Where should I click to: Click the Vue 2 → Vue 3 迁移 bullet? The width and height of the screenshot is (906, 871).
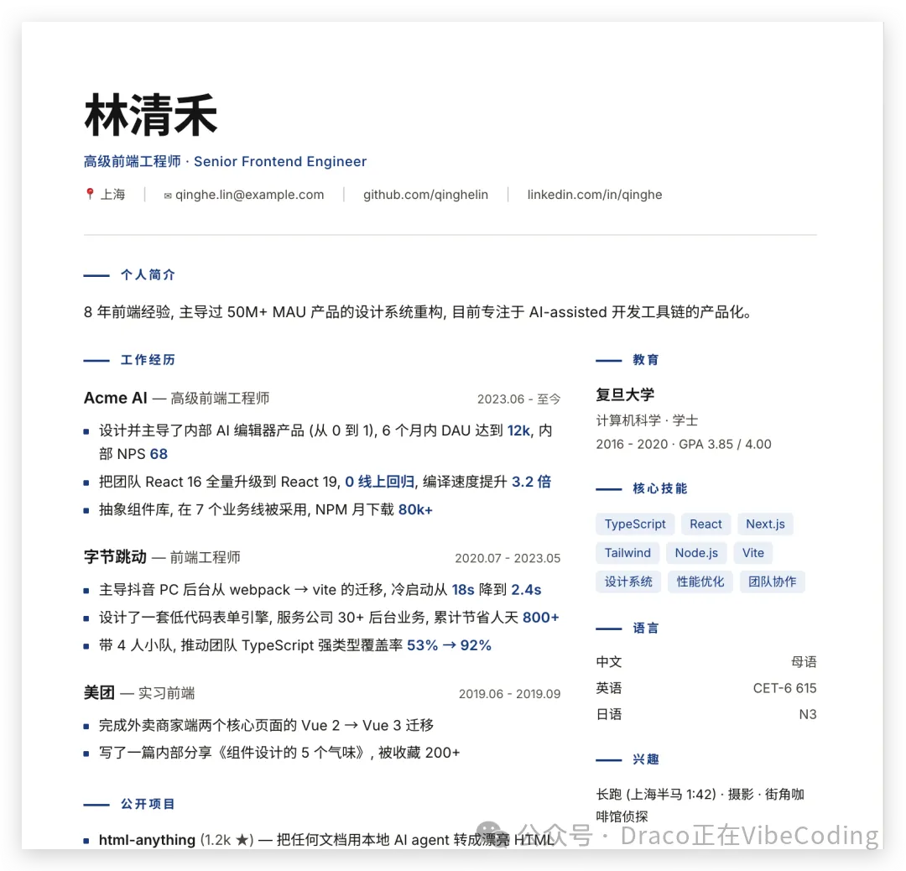click(x=267, y=725)
